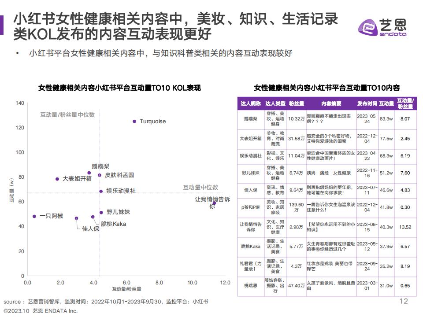Click the 互动量中位数 reference line label
The width and height of the screenshot is (423, 317).
[x=200, y=188]
